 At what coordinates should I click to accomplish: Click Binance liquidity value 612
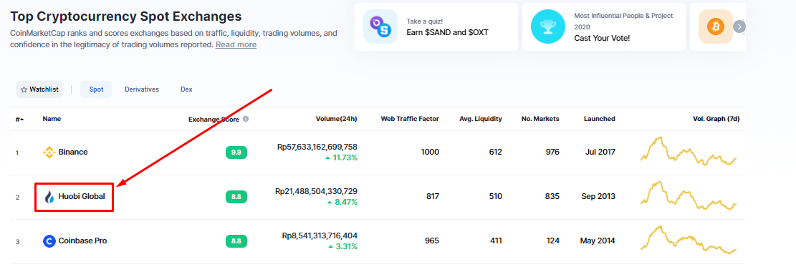click(496, 152)
